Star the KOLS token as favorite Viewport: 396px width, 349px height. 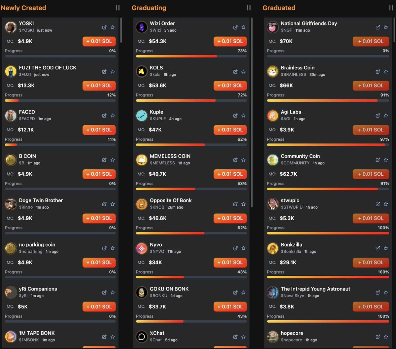tap(244, 72)
